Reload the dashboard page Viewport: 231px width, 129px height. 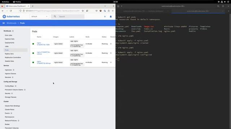[11, 11]
